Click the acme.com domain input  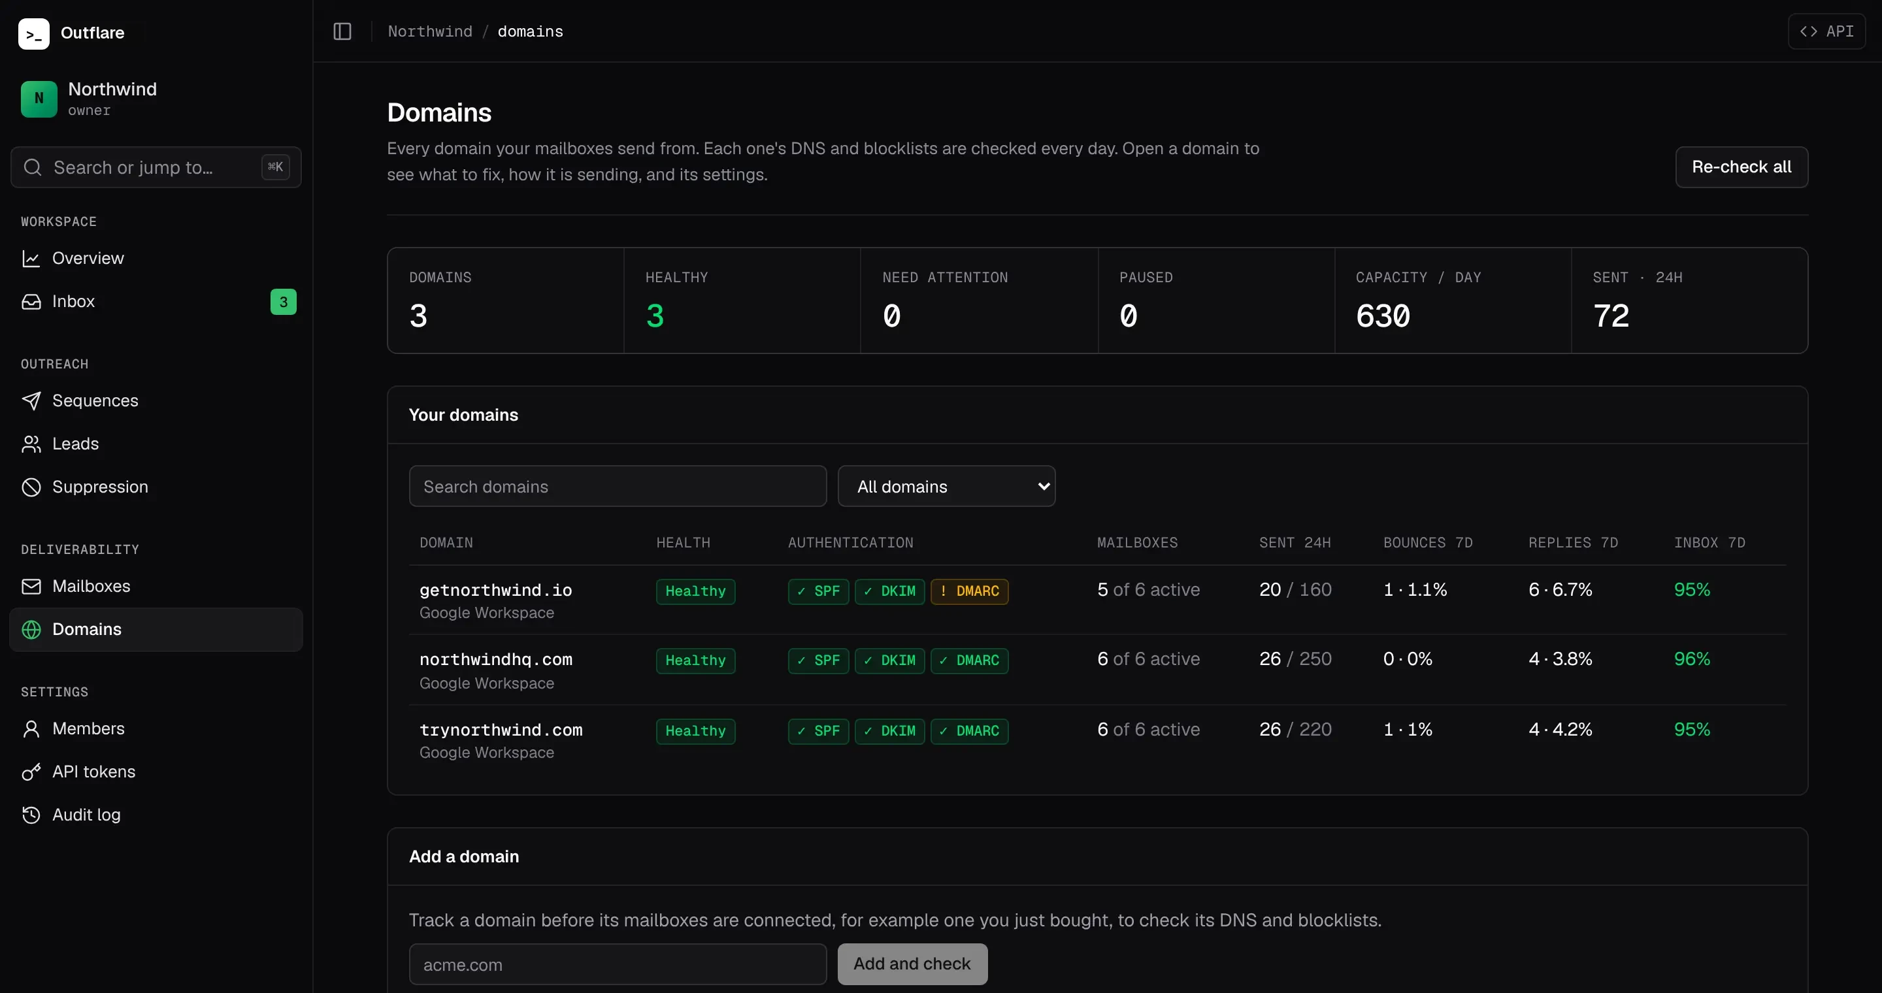pyautogui.click(x=618, y=964)
